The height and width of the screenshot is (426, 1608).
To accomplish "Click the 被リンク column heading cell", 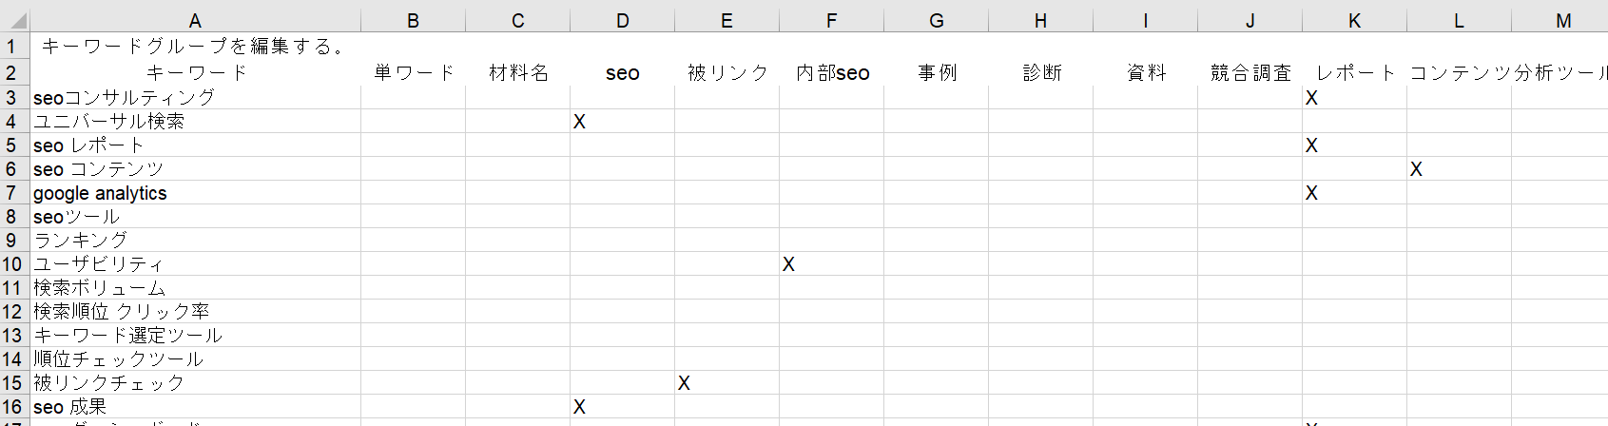I will 727,72.
